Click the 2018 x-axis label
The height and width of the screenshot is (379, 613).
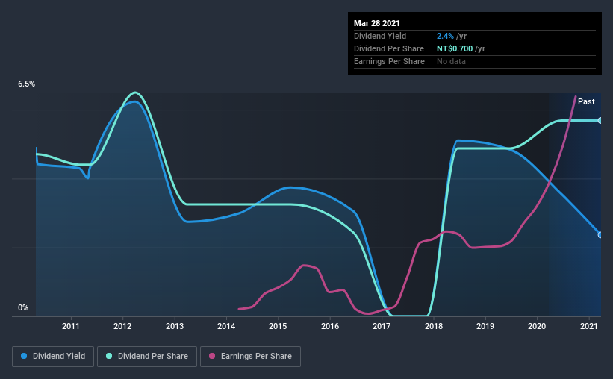click(x=434, y=326)
